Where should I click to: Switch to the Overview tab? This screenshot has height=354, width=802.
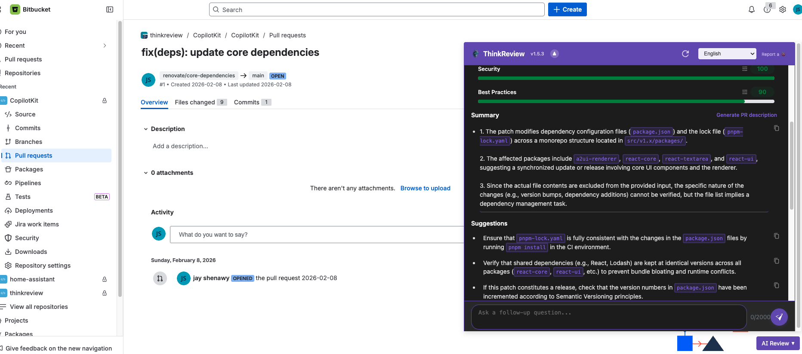154,102
